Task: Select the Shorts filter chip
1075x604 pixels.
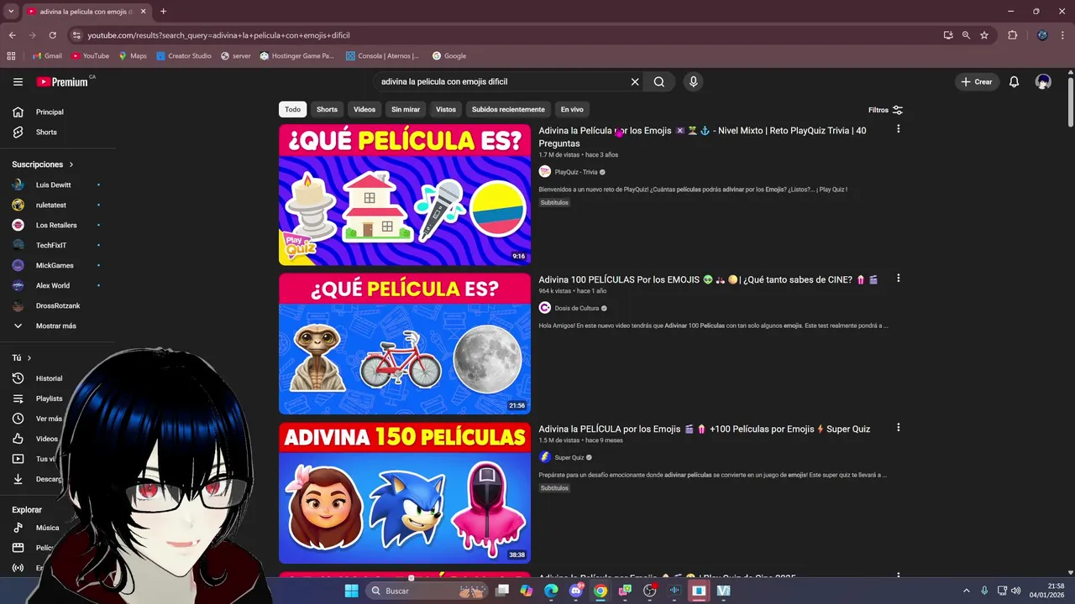Action: point(327,109)
